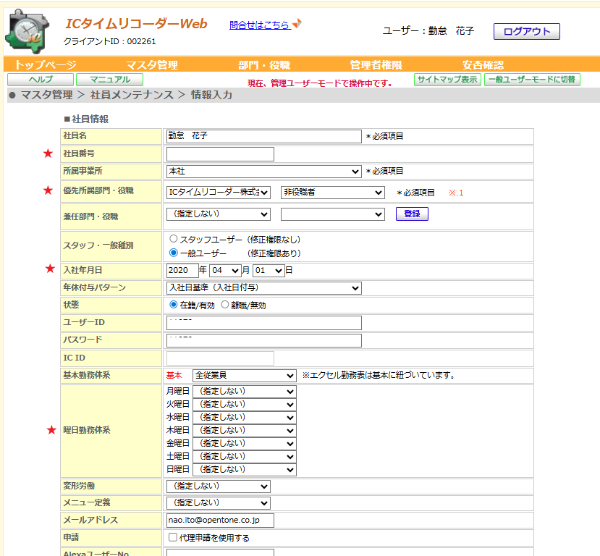Screen dimensions: 600x556
Task: Expand the 年休付与パターン dropdown
Action: [263, 288]
